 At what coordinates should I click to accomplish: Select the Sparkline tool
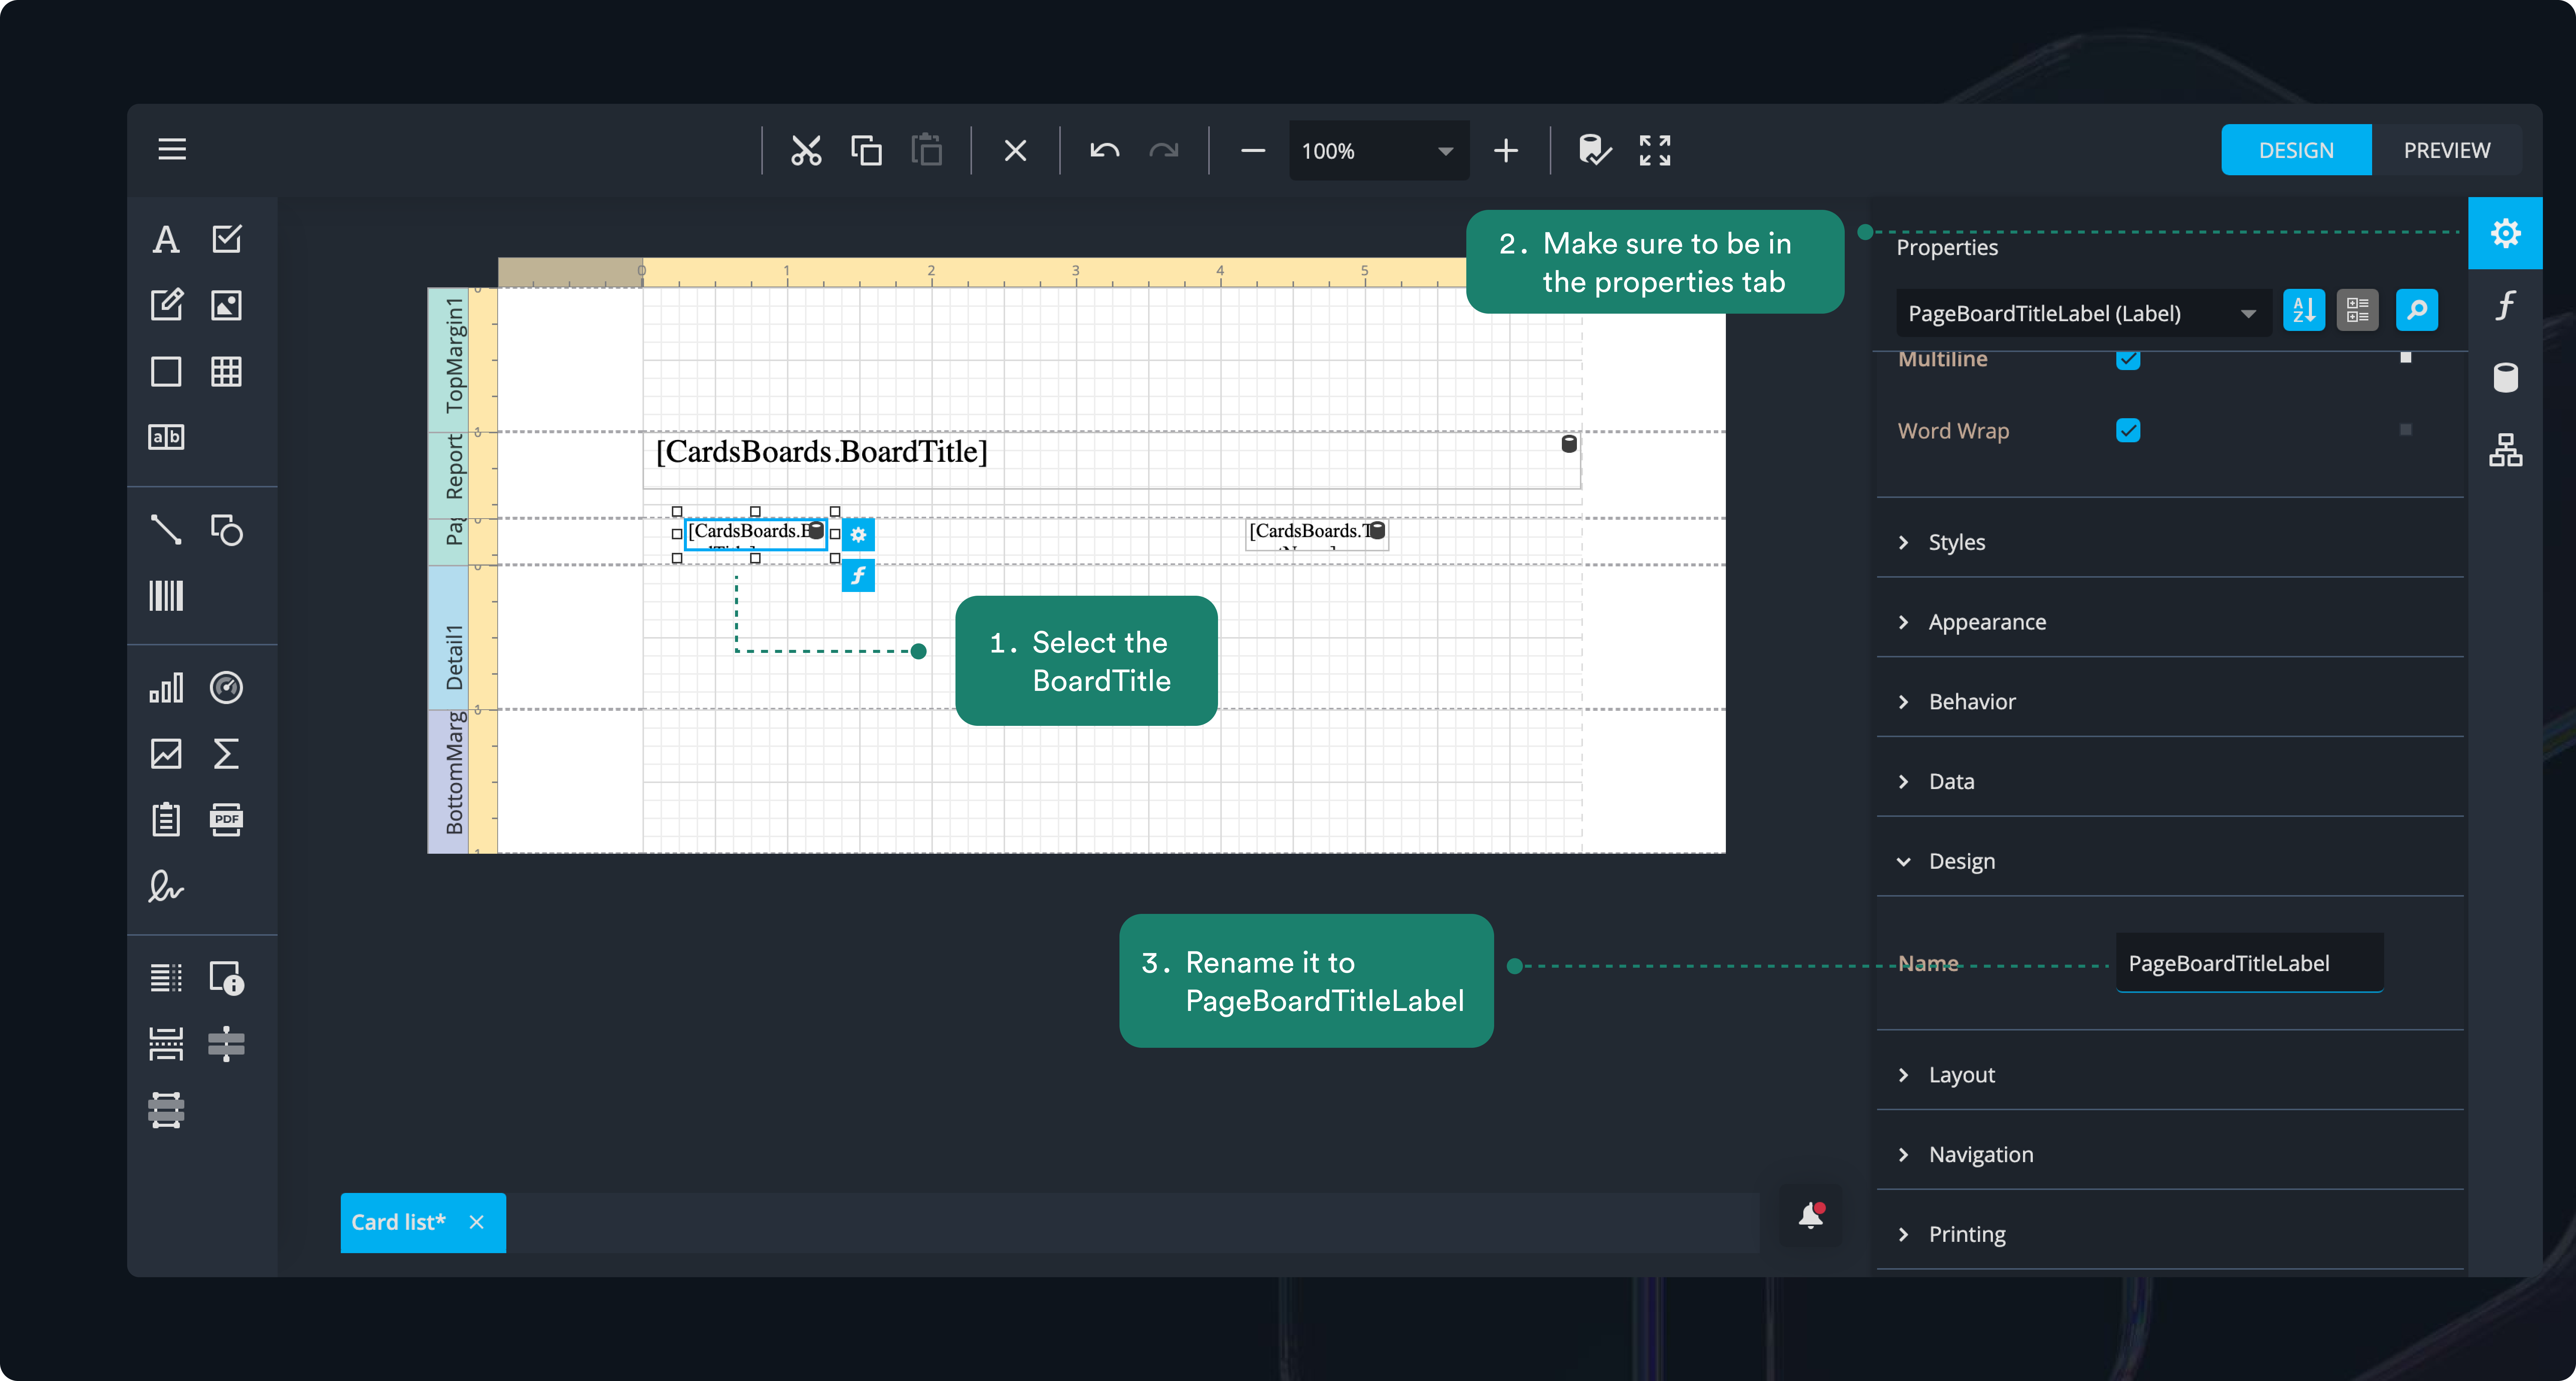(x=166, y=754)
